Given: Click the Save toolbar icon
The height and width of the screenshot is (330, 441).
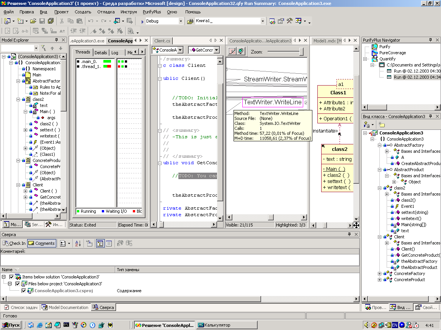Looking at the screenshot, I should [42, 21].
